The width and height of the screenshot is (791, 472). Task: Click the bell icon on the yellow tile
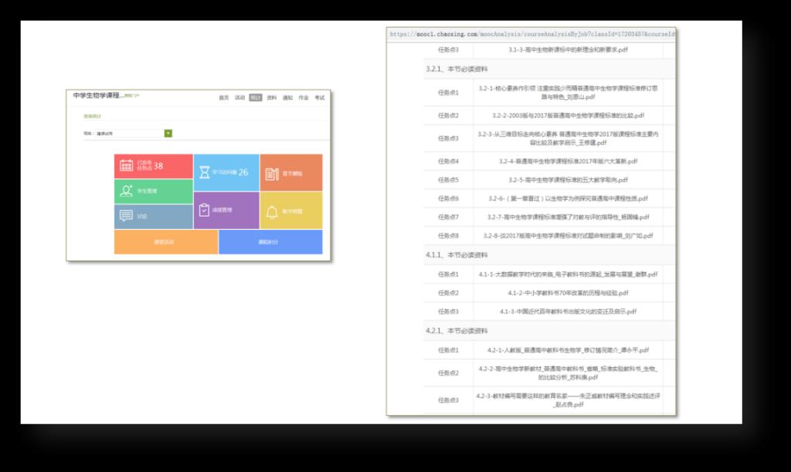272,212
